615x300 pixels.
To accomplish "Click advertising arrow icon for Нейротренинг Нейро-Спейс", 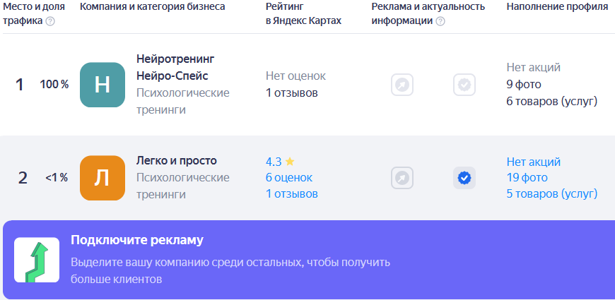I will (402, 85).
